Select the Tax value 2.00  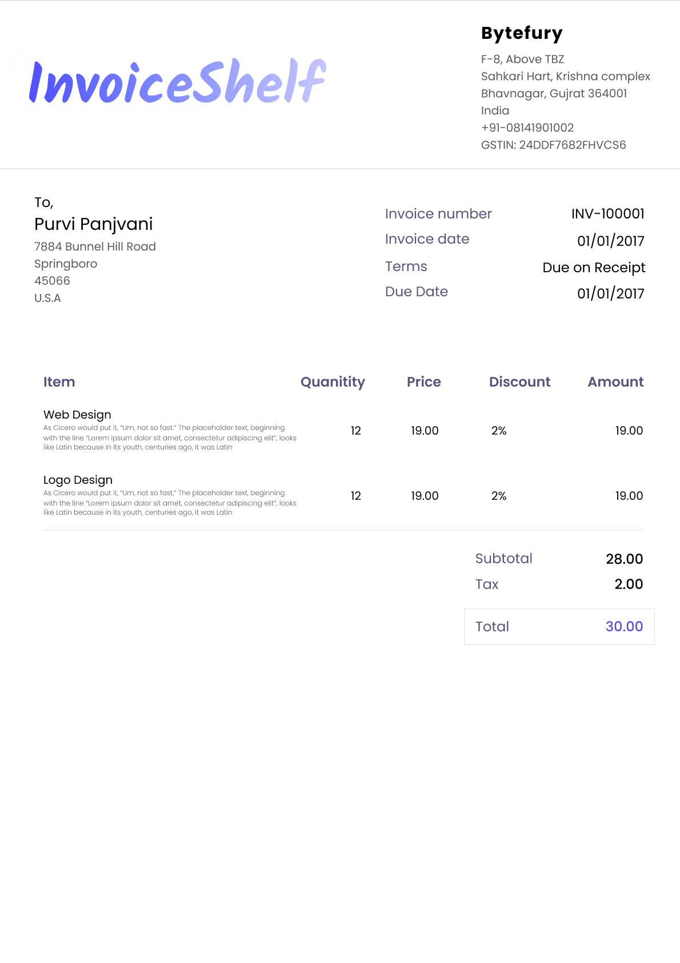pyautogui.click(x=629, y=584)
